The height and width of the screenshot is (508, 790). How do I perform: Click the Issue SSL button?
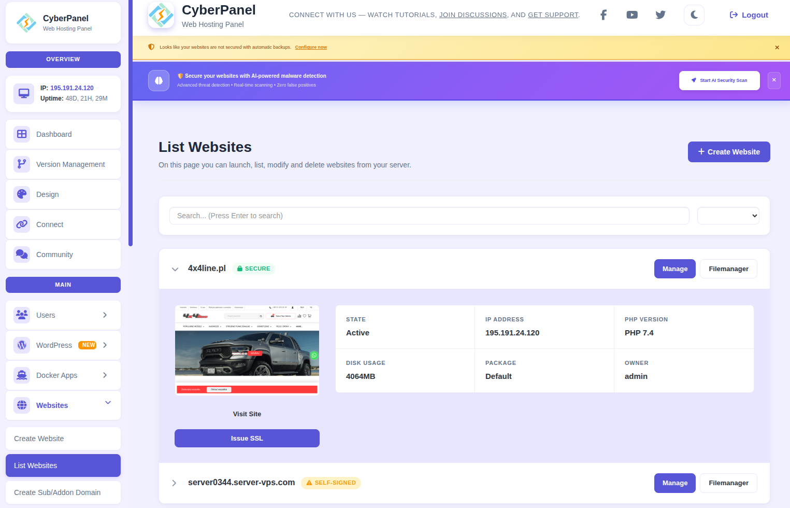pyautogui.click(x=247, y=438)
